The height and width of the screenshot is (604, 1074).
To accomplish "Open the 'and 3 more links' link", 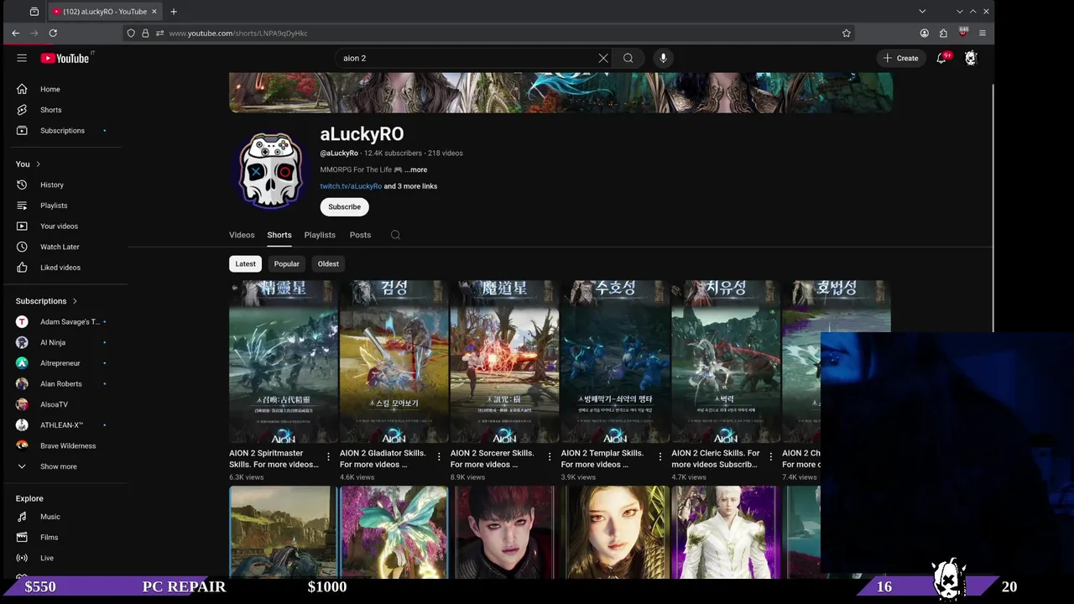I will pos(410,186).
